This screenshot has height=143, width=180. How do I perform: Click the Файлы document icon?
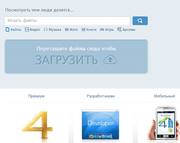[x=8, y=29]
